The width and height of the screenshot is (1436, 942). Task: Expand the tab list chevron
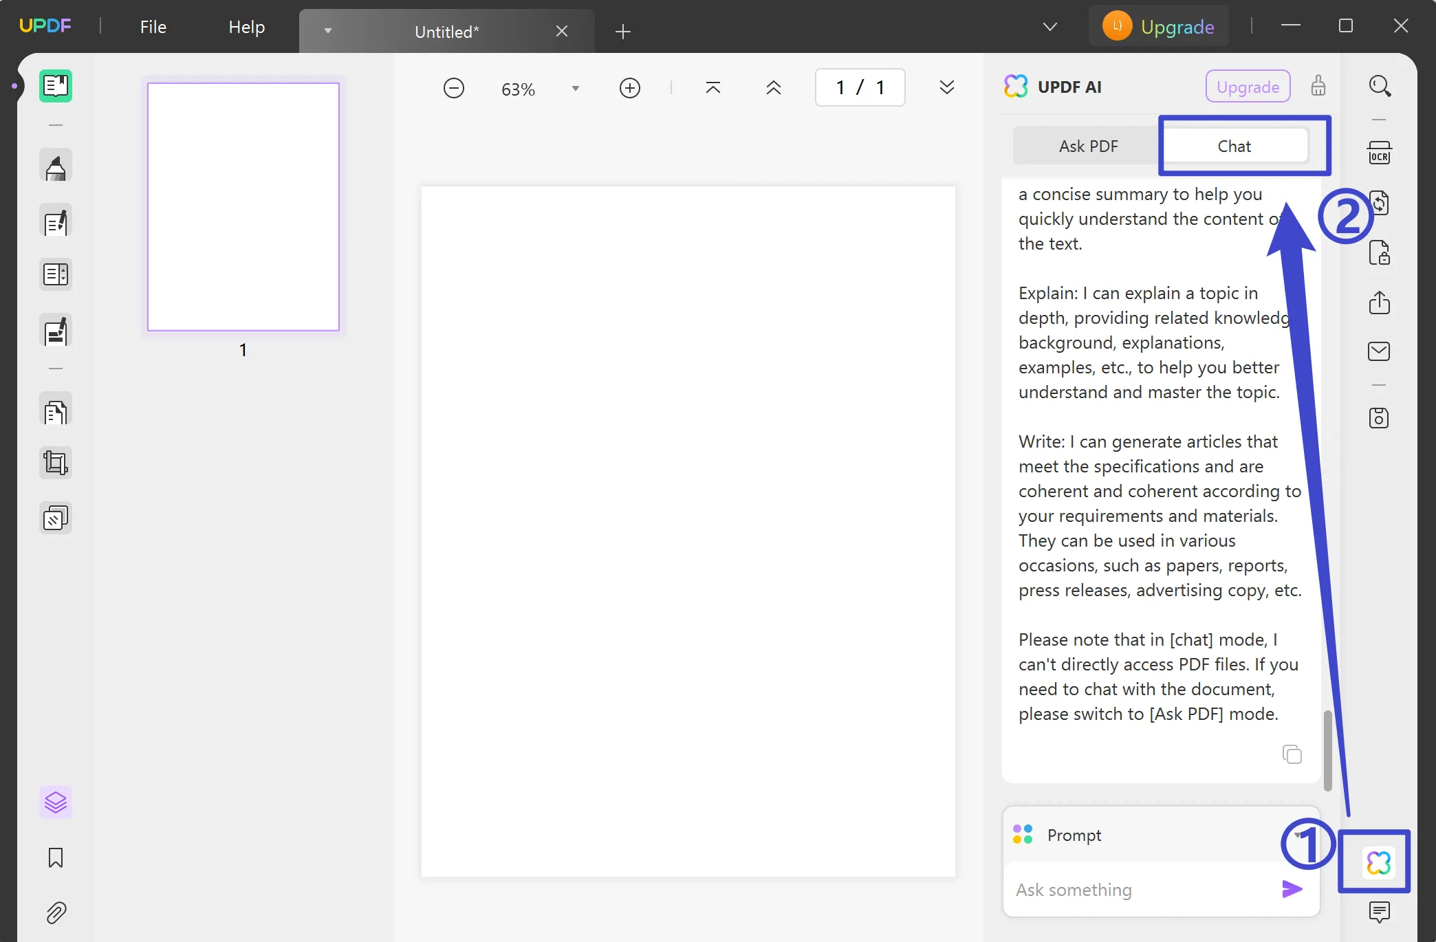click(x=1050, y=26)
